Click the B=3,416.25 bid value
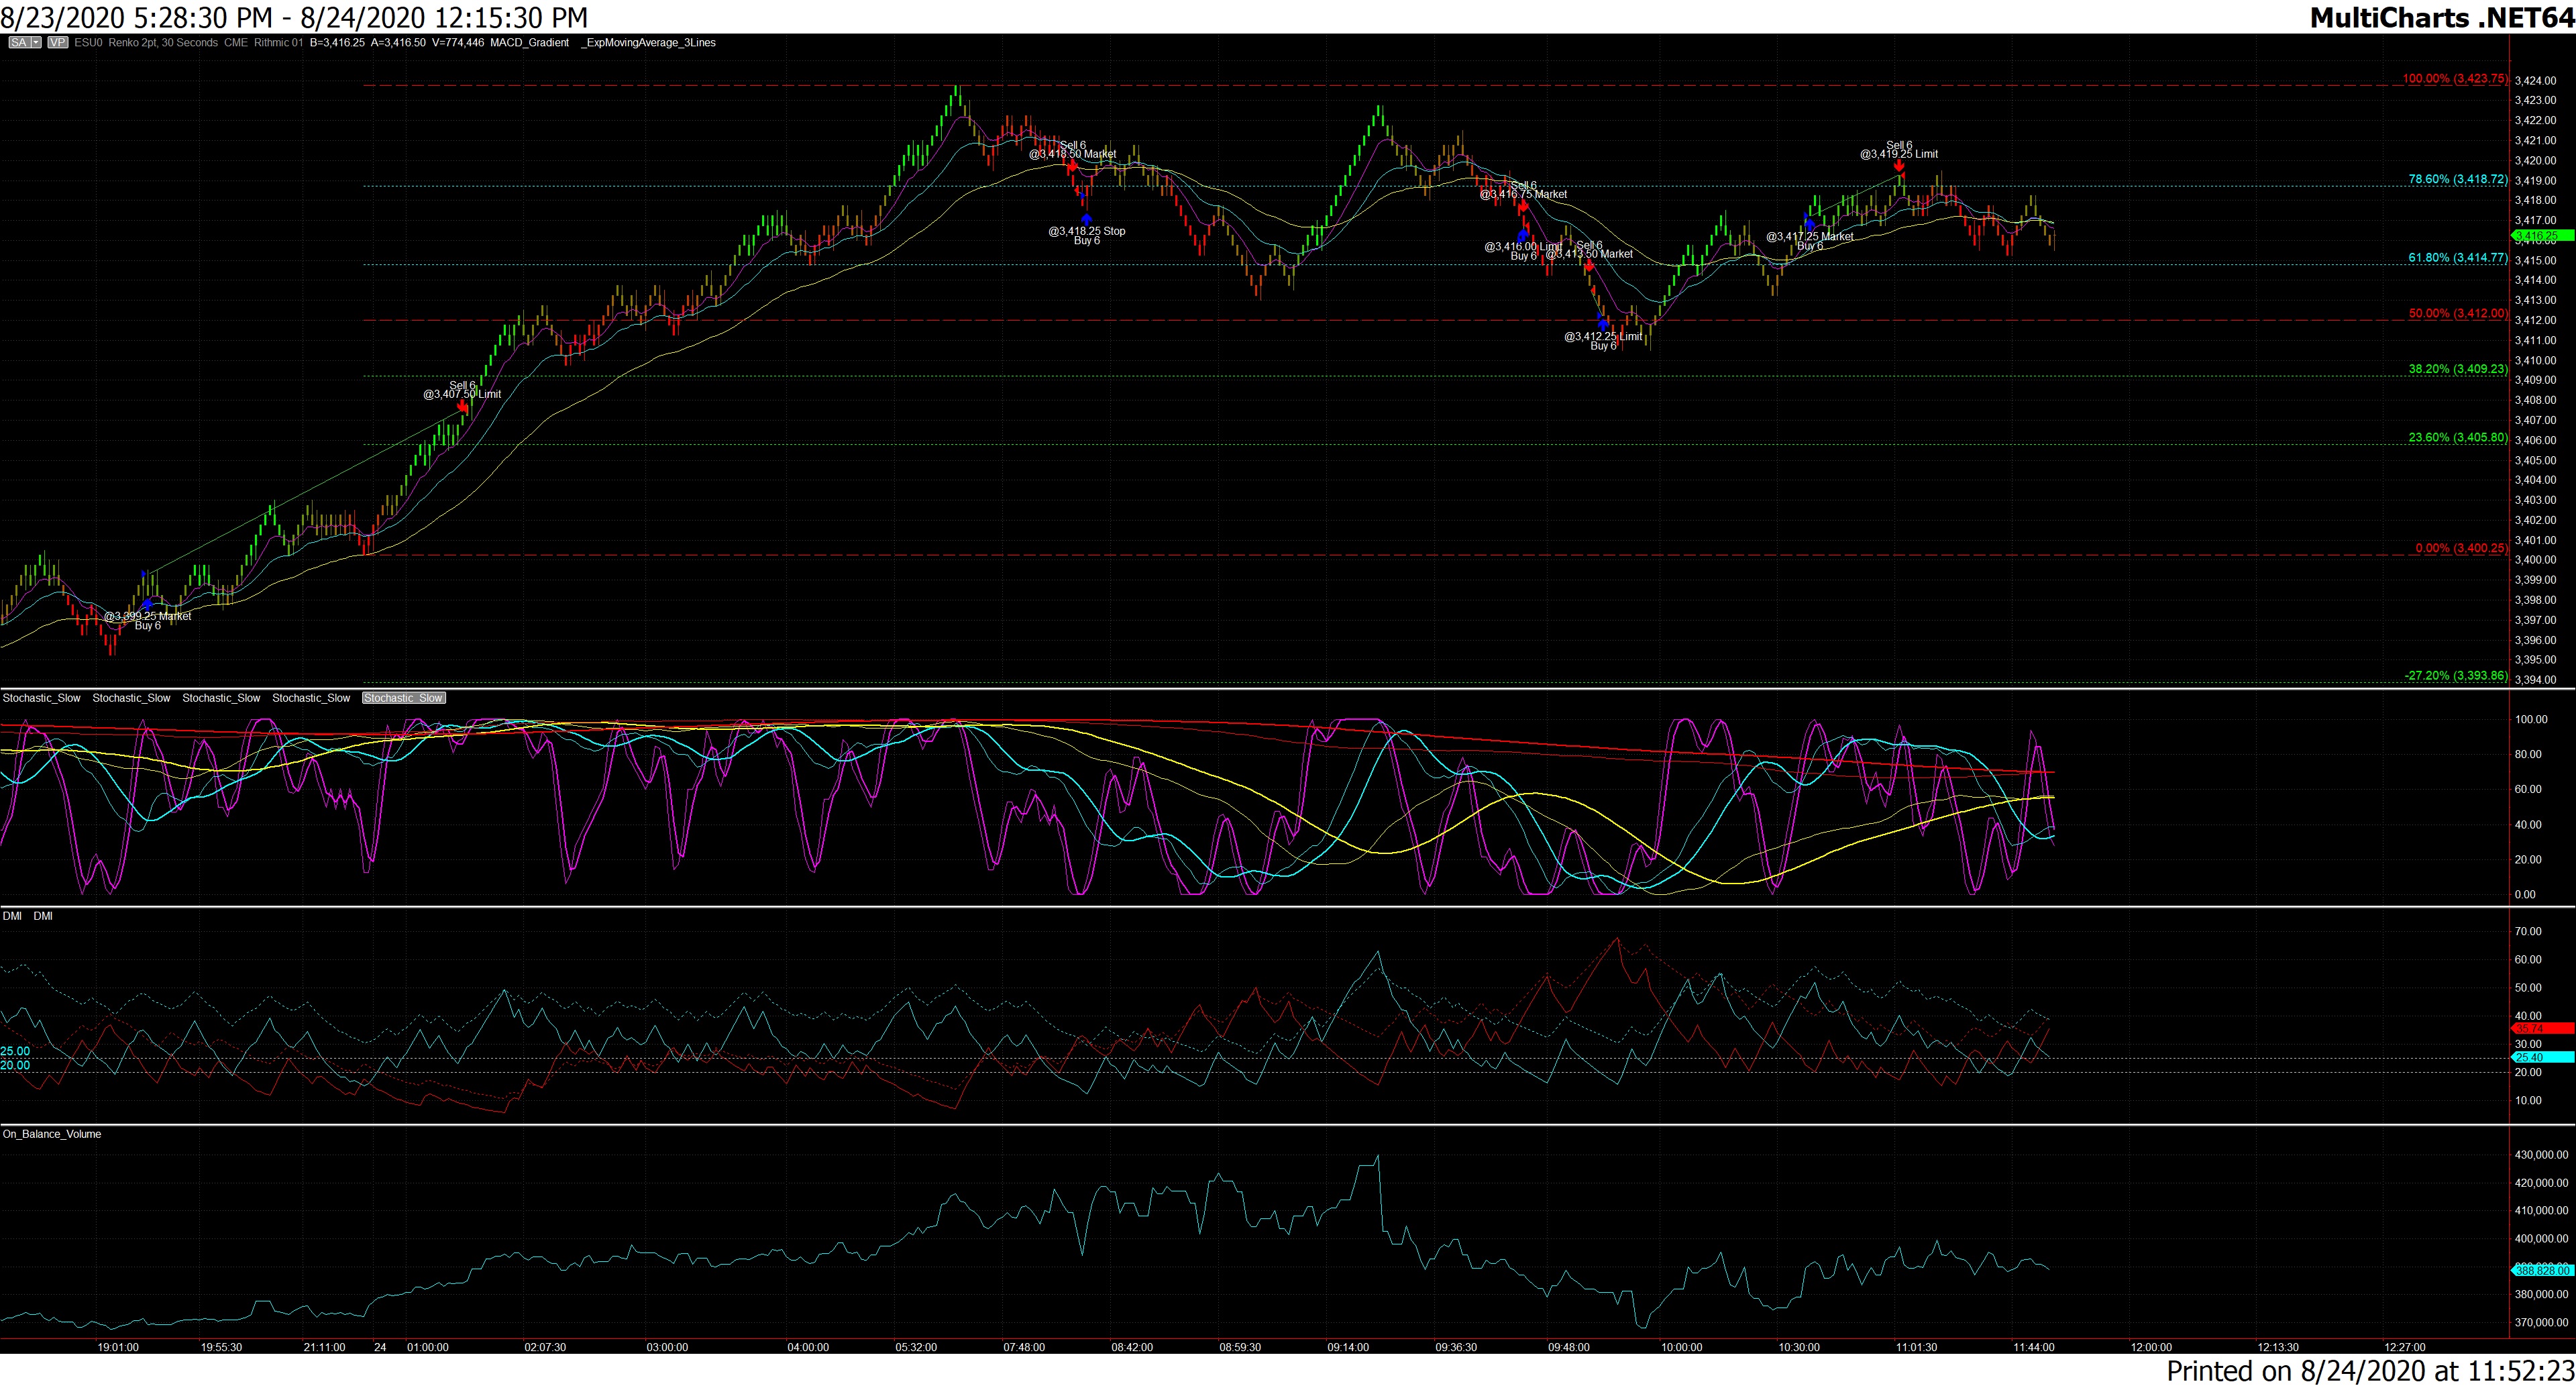2576x1386 pixels. (337, 43)
